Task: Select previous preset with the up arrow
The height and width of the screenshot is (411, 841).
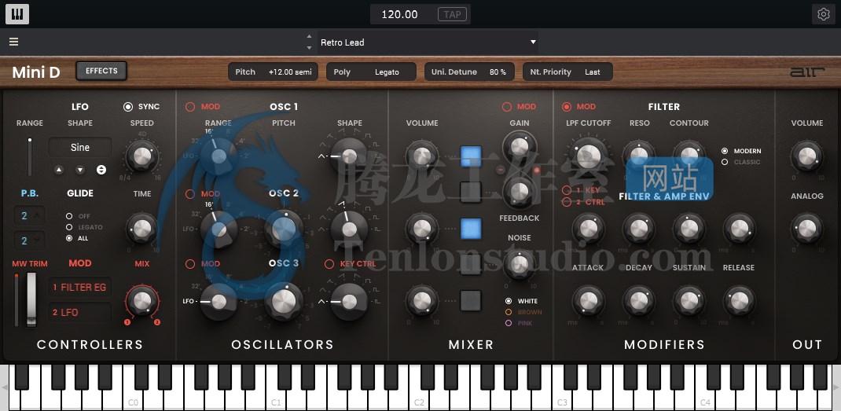Action: point(309,36)
